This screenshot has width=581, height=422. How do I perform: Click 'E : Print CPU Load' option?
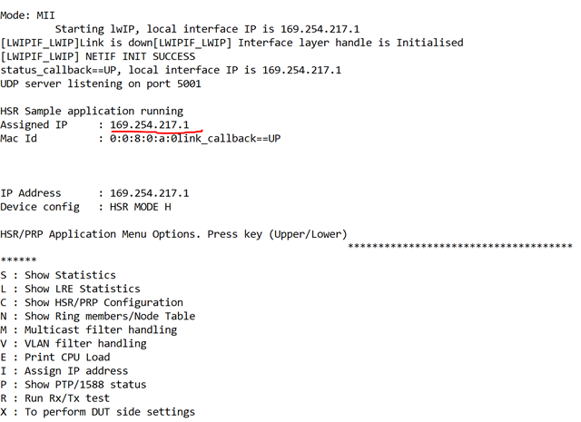pyautogui.click(x=55, y=357)
